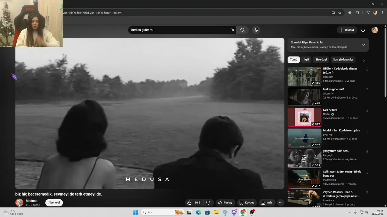Open Chrome three-dot menu
The image size is (387, 217).
(x=382, y=13)
